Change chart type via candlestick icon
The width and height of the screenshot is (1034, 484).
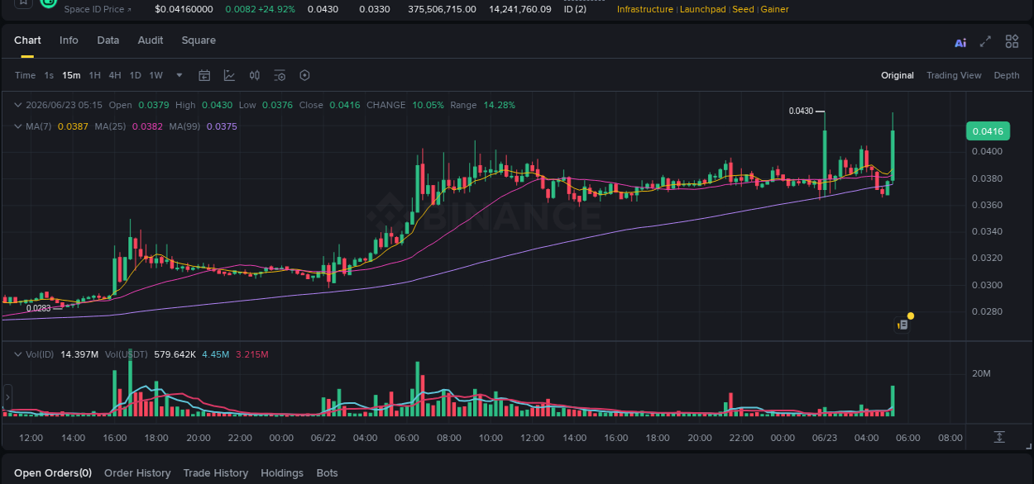(255, 75)
